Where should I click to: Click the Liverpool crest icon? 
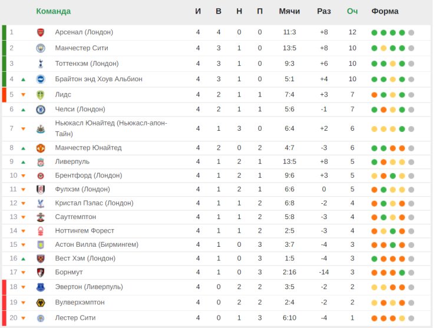pos(41,162)
